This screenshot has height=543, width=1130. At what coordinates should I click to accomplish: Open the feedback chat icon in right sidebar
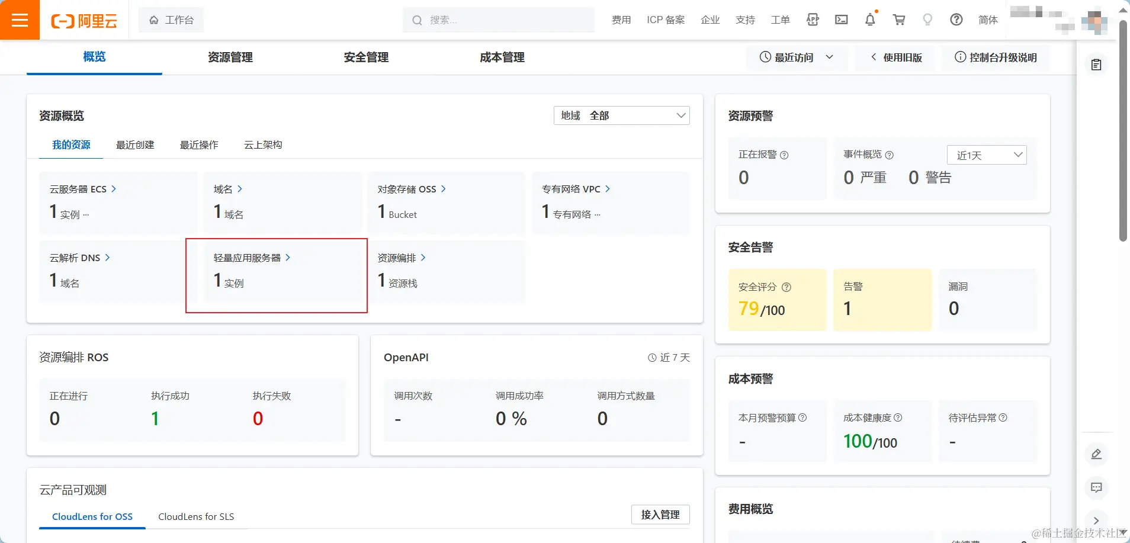point(1096,487)
